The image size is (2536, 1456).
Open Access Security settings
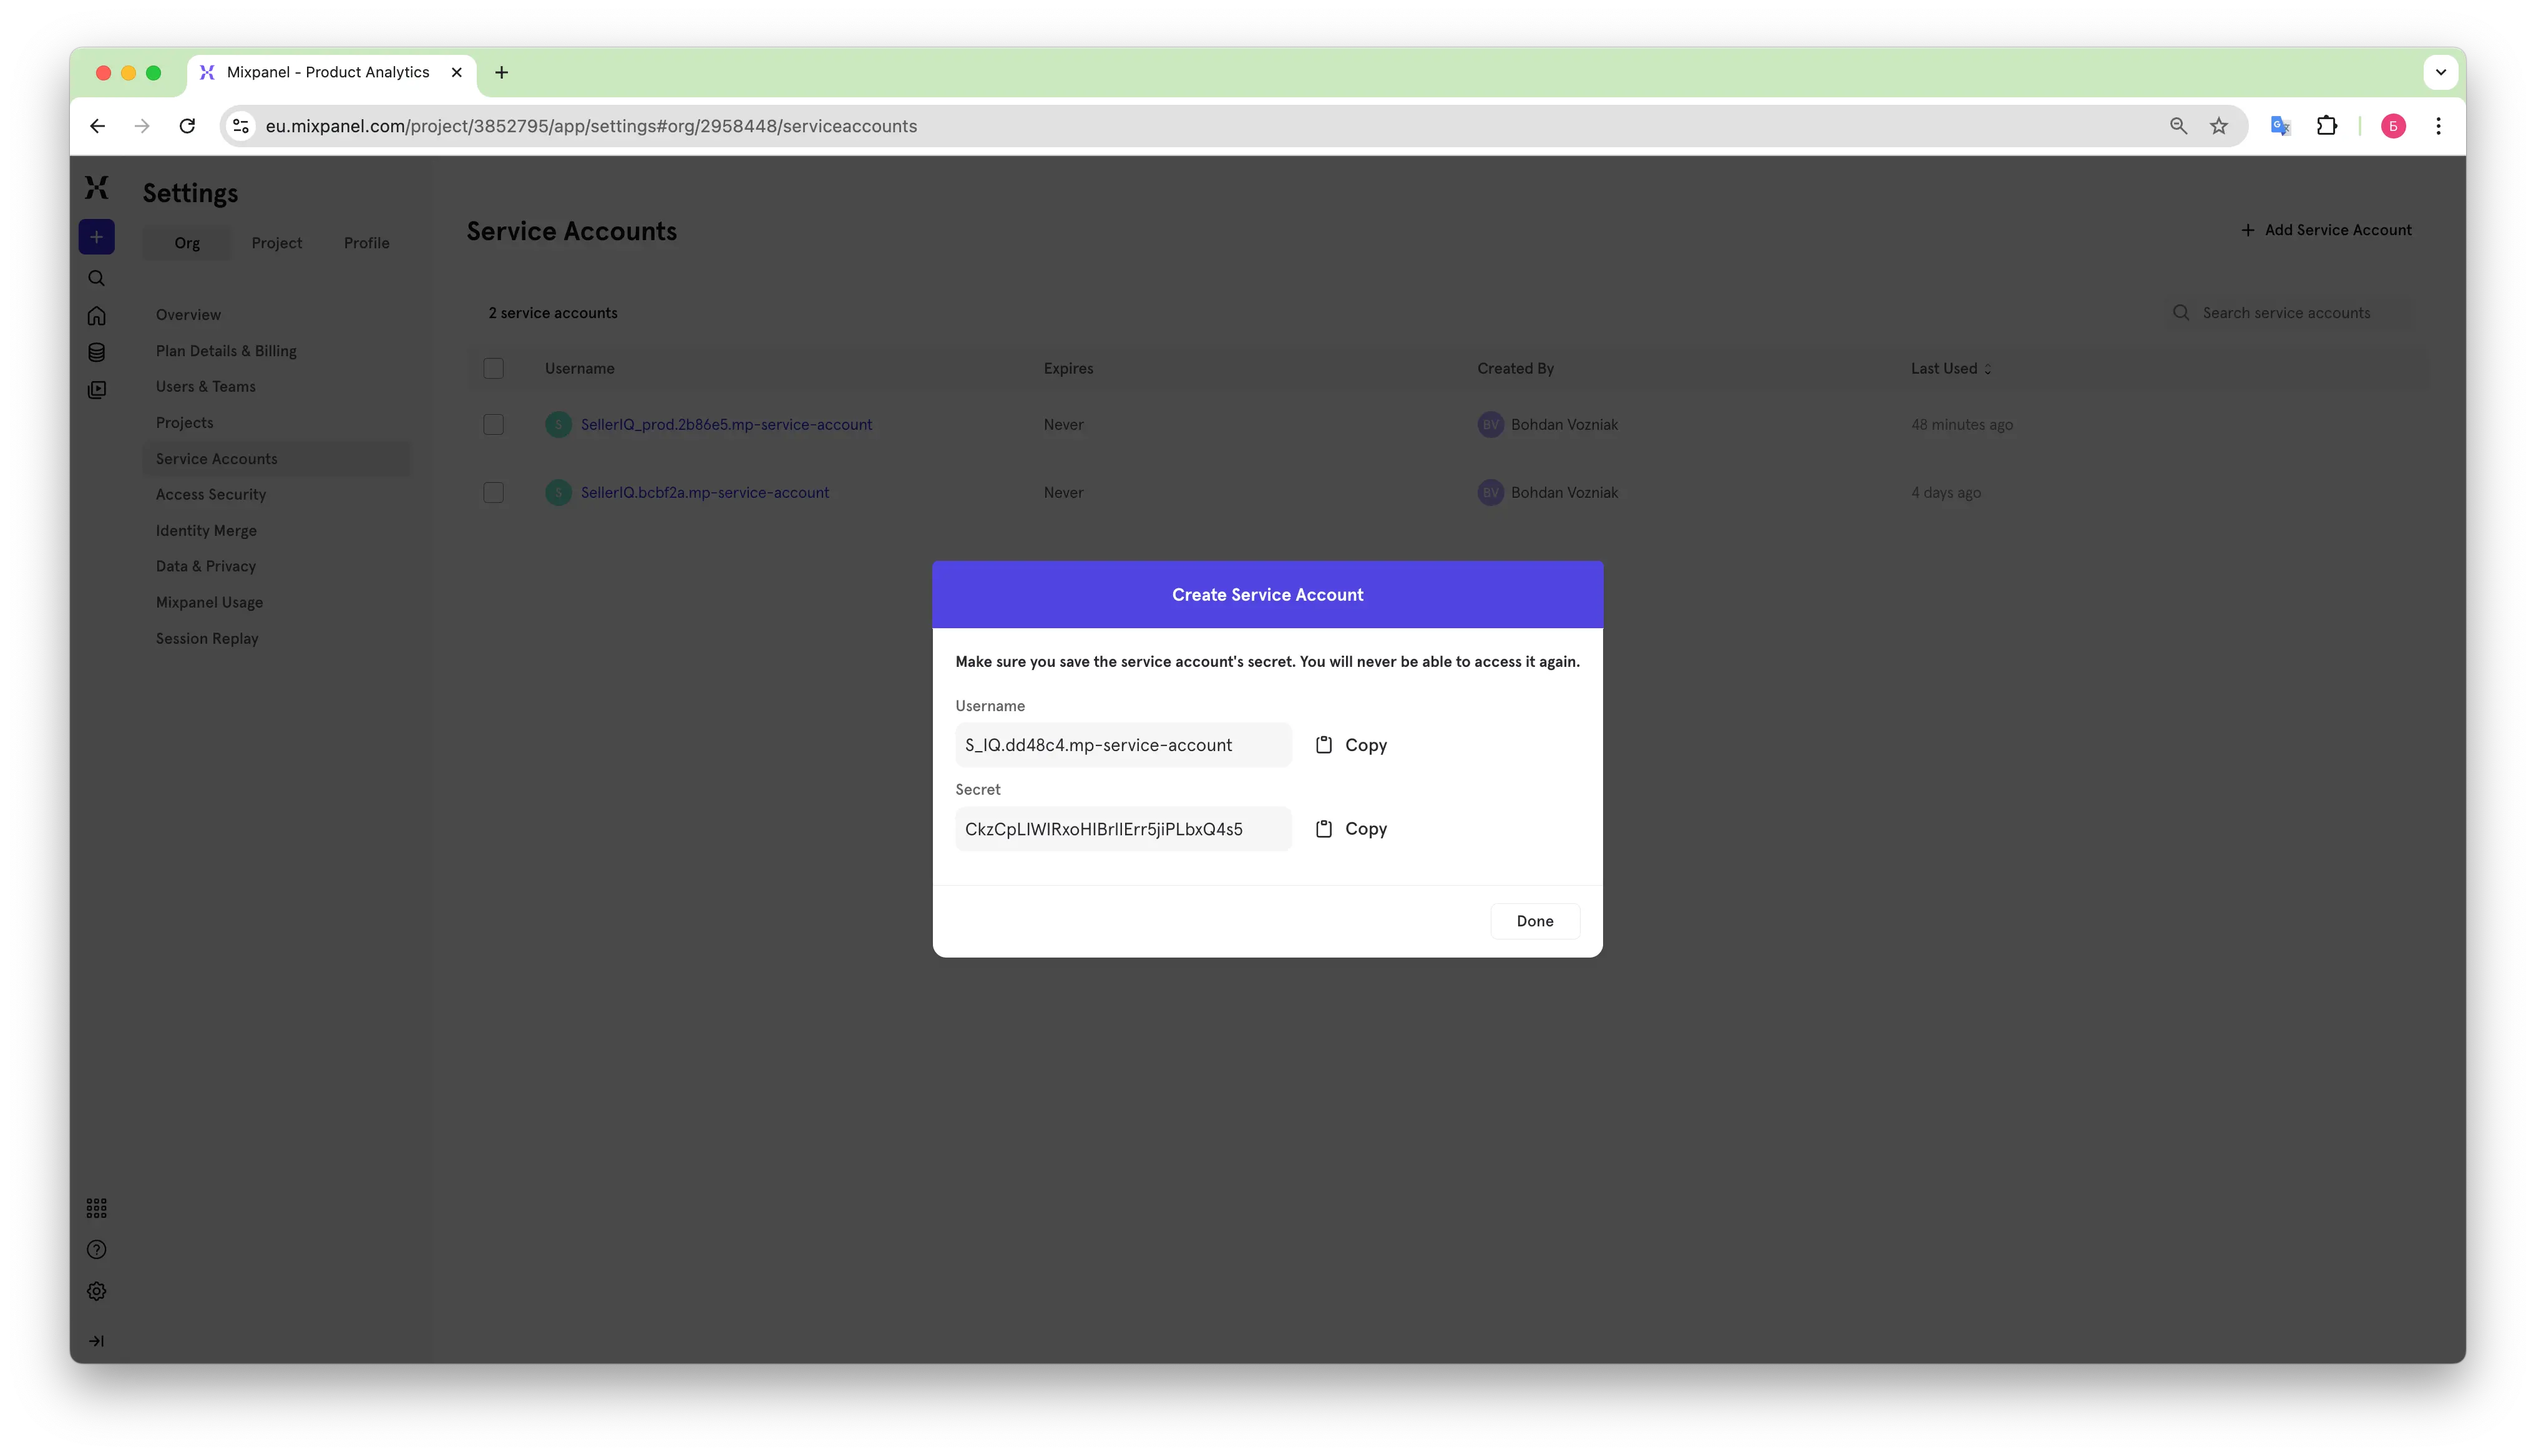211,495
